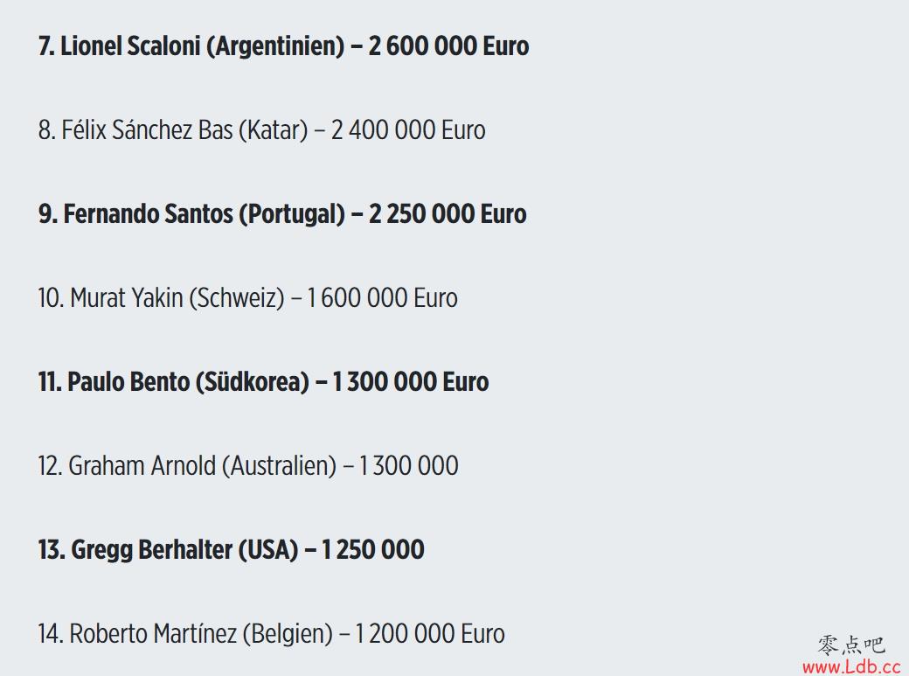Click the www.Ldb.cc watermark link
This screenshot has height=676, width=909.
(x=851, y=666)
